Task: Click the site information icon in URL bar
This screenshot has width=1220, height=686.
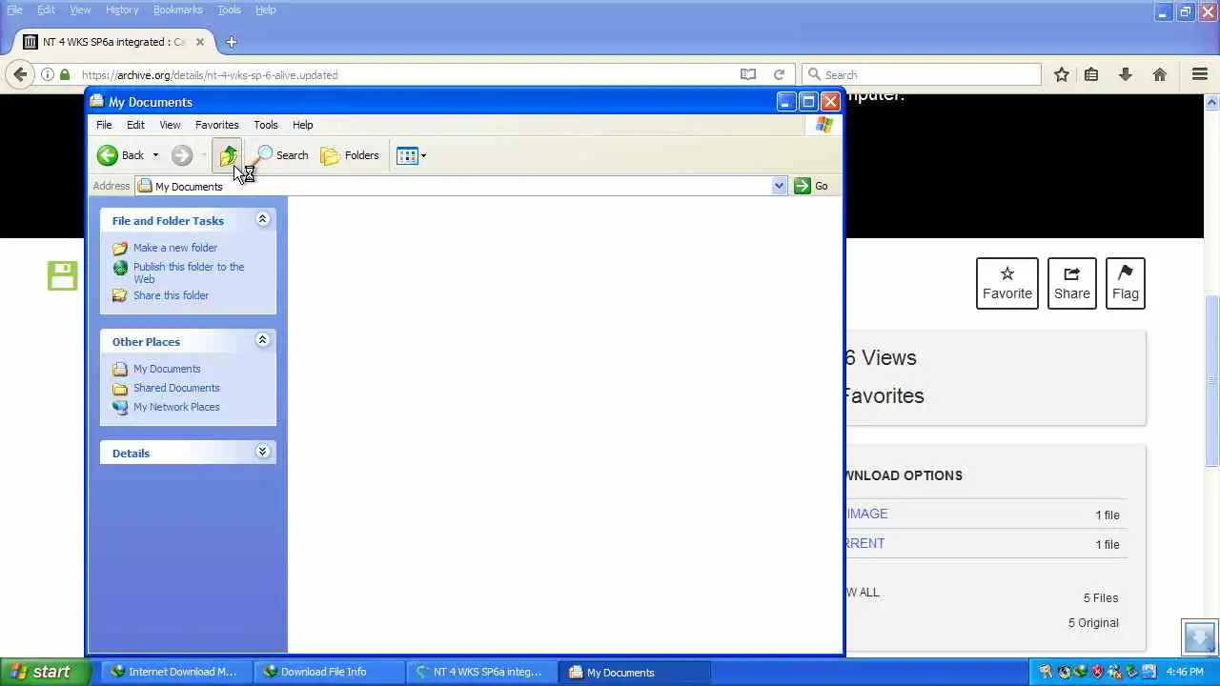Action: click(x=47, y=74)
